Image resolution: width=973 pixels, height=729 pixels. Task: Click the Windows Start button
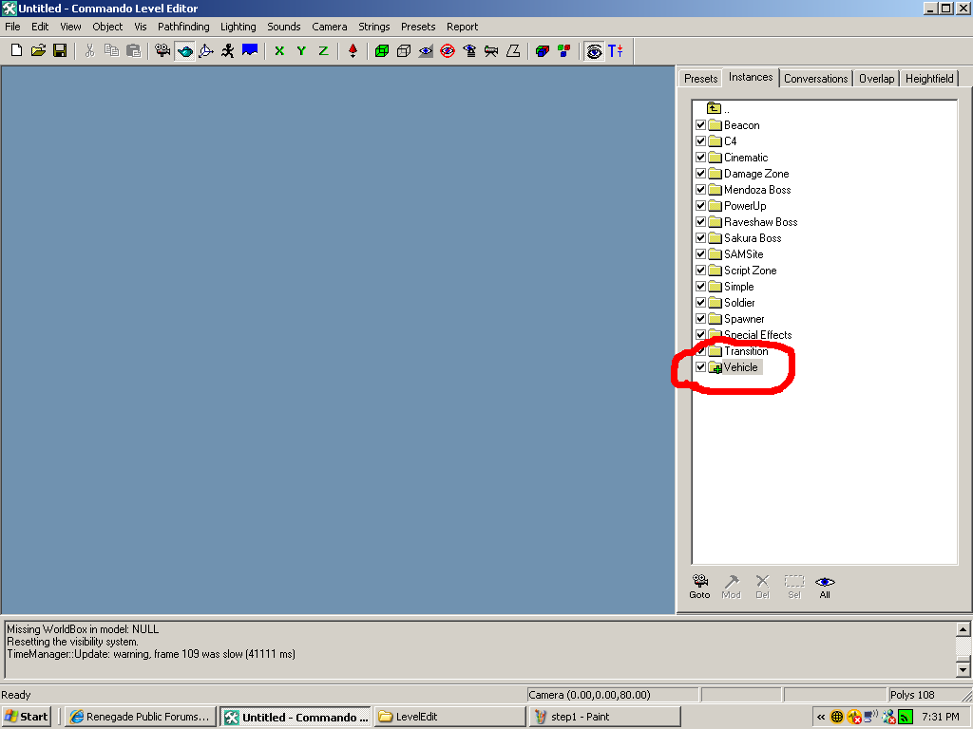[27, 717]
